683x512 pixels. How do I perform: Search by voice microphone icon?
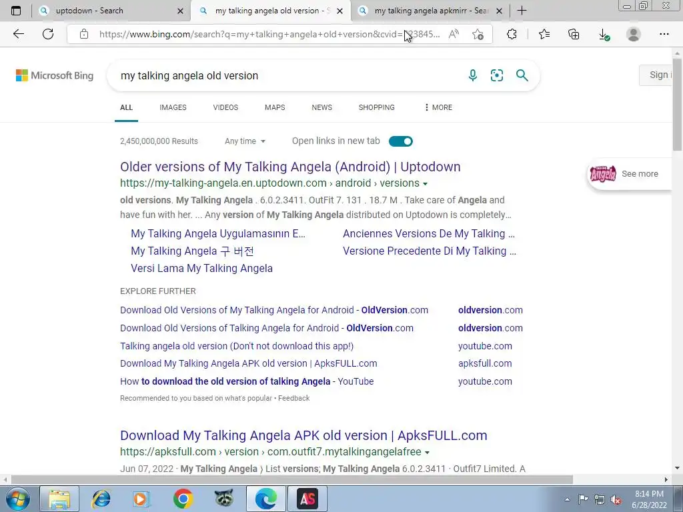click(x=473, y=75)
